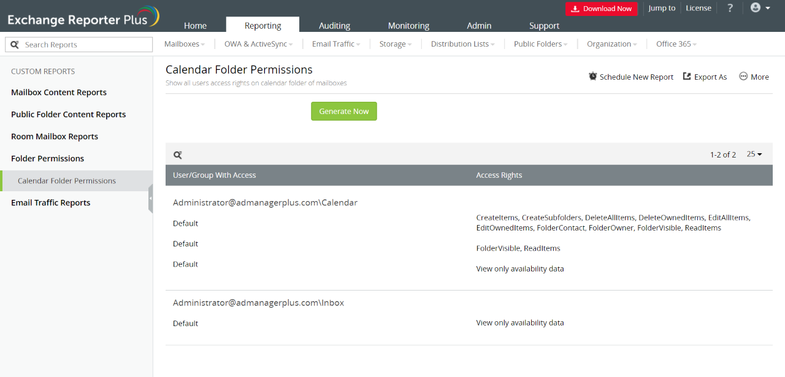This screenshot has height=377, width=785.
Task: Click the alarm clock schedule icon
Action: [593, 77]
